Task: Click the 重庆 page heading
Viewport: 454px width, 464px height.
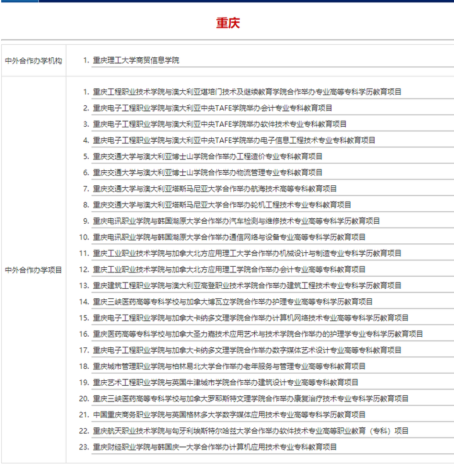Action: tap(228, 23)
